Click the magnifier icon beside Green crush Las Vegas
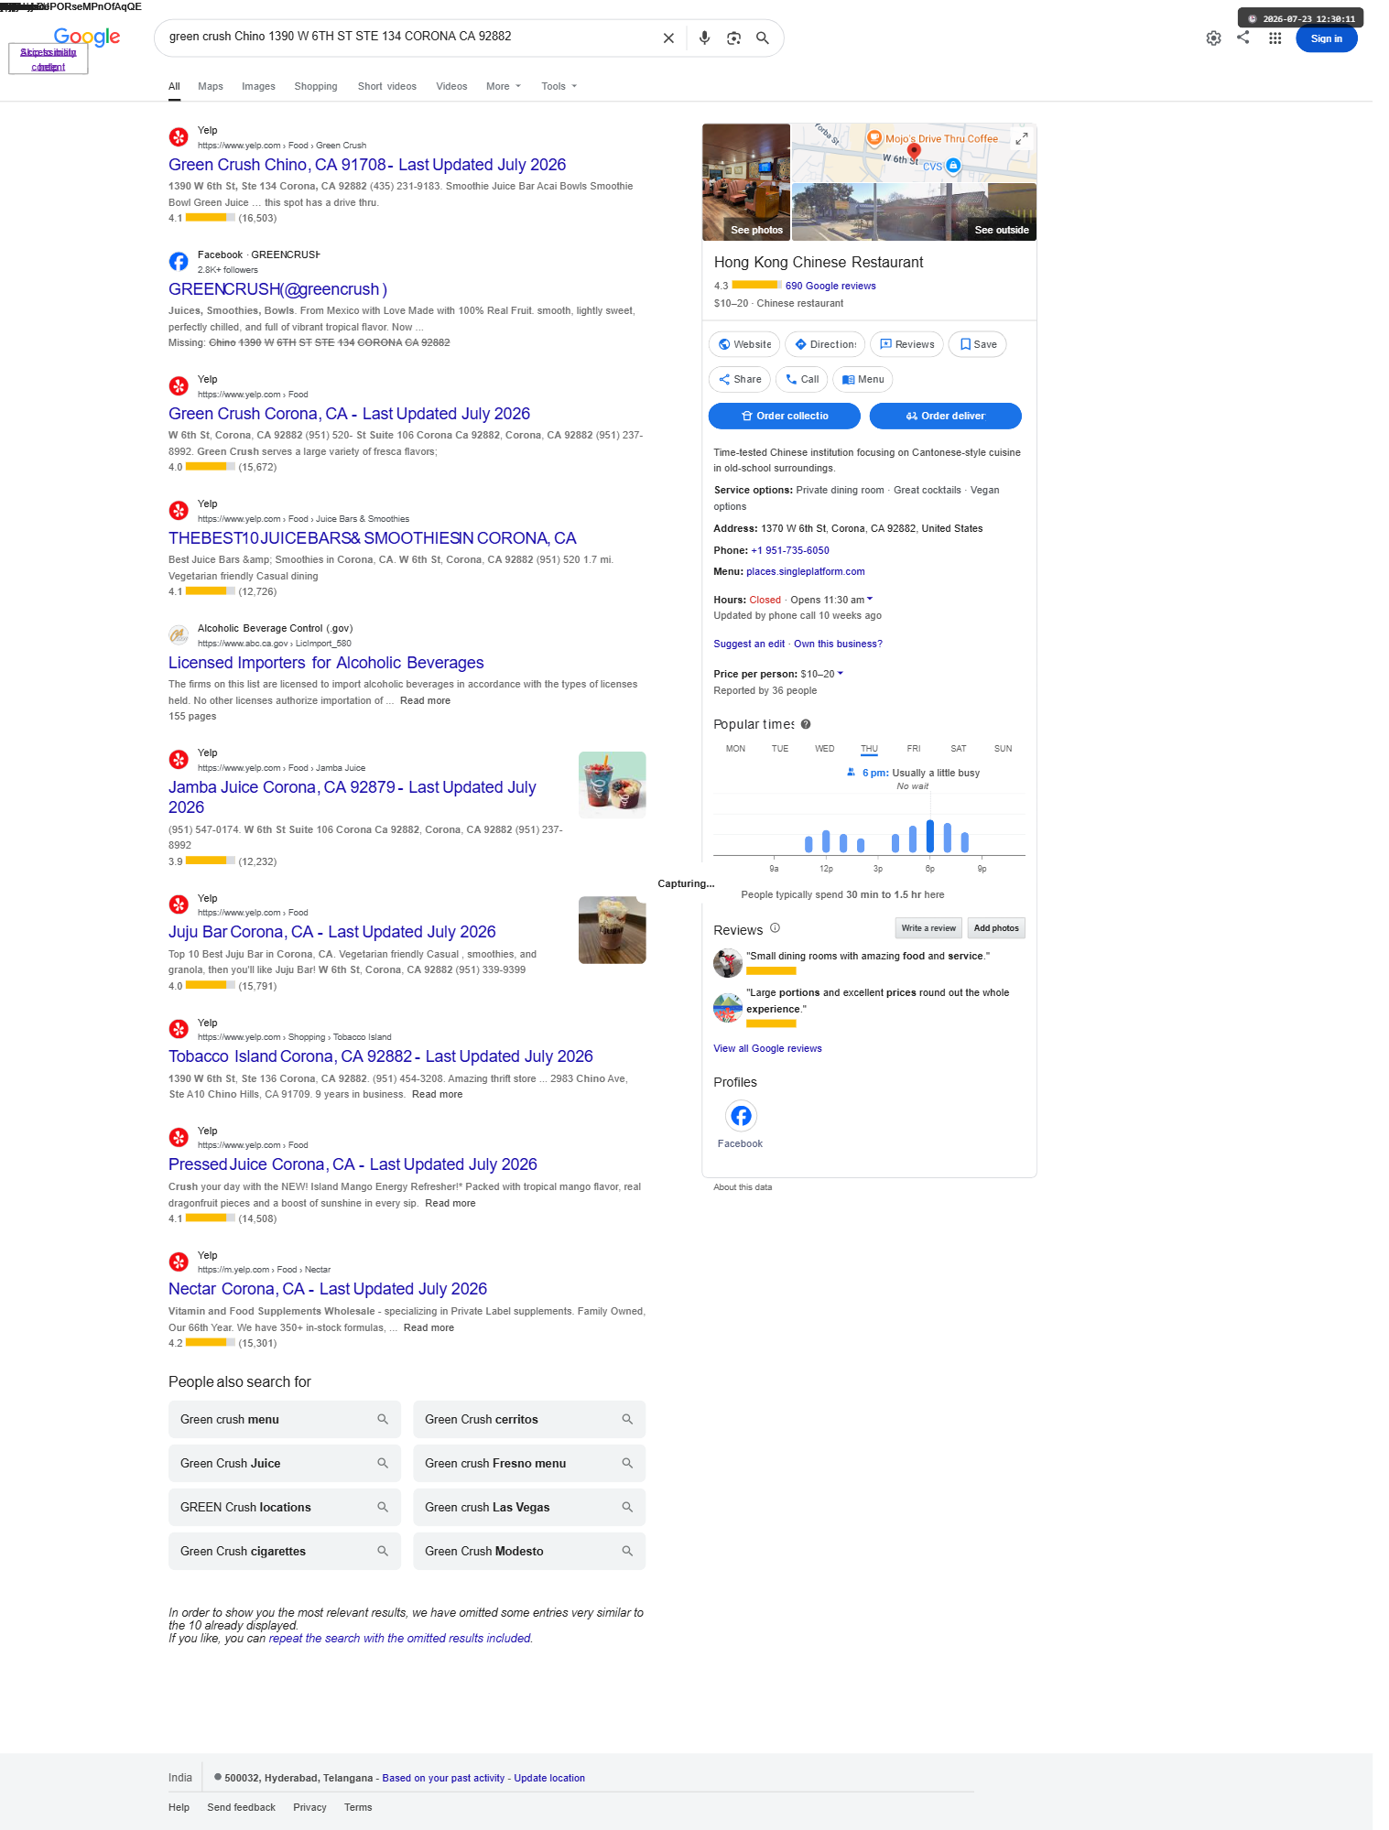Image resolution: width=1389 pixels, height=1830 pixels. (x=627, y=1507)
